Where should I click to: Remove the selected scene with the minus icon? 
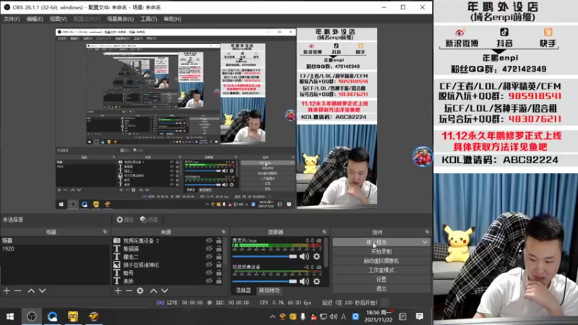click(17, 291)
